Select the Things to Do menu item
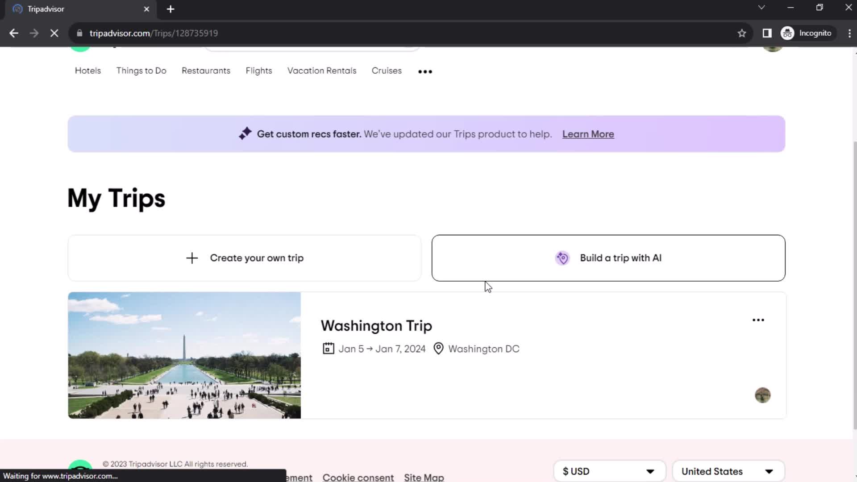Image resolution: width=857 pixels, height=482 pixels. (141, 71)
